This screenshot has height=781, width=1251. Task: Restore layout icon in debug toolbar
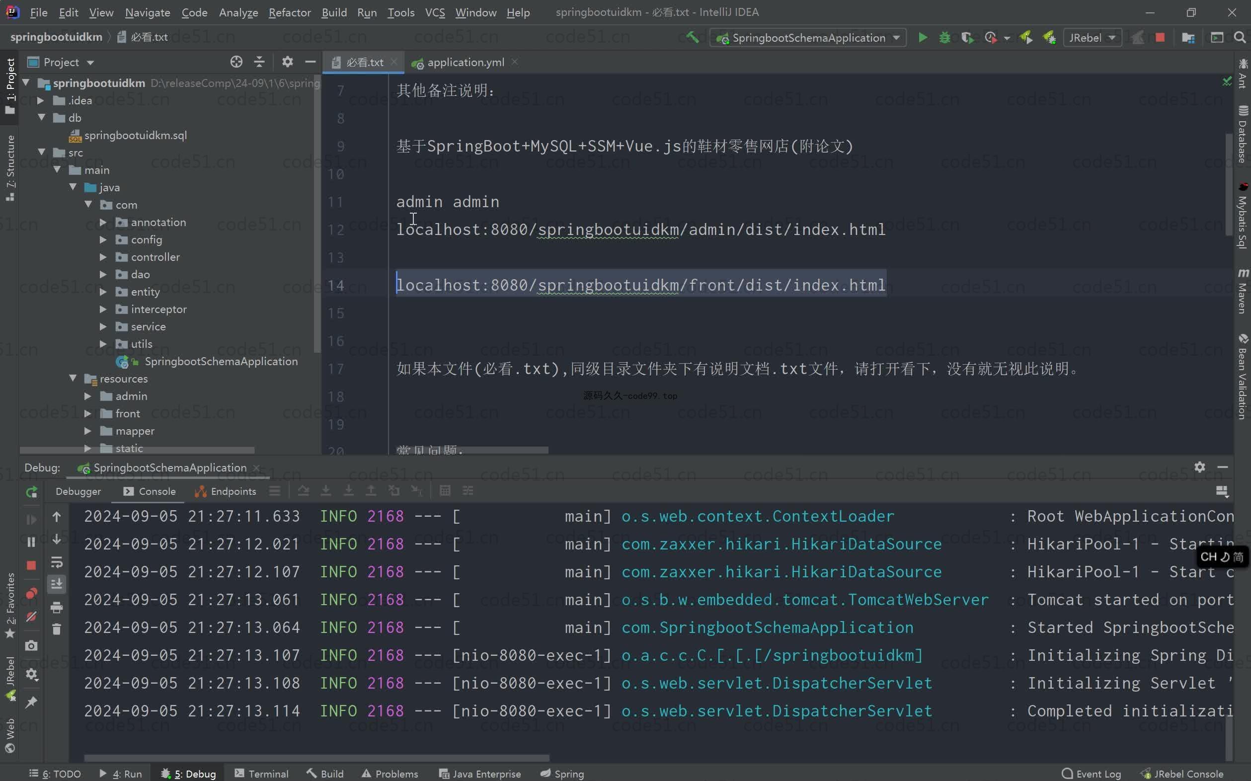click(1222, 491)
